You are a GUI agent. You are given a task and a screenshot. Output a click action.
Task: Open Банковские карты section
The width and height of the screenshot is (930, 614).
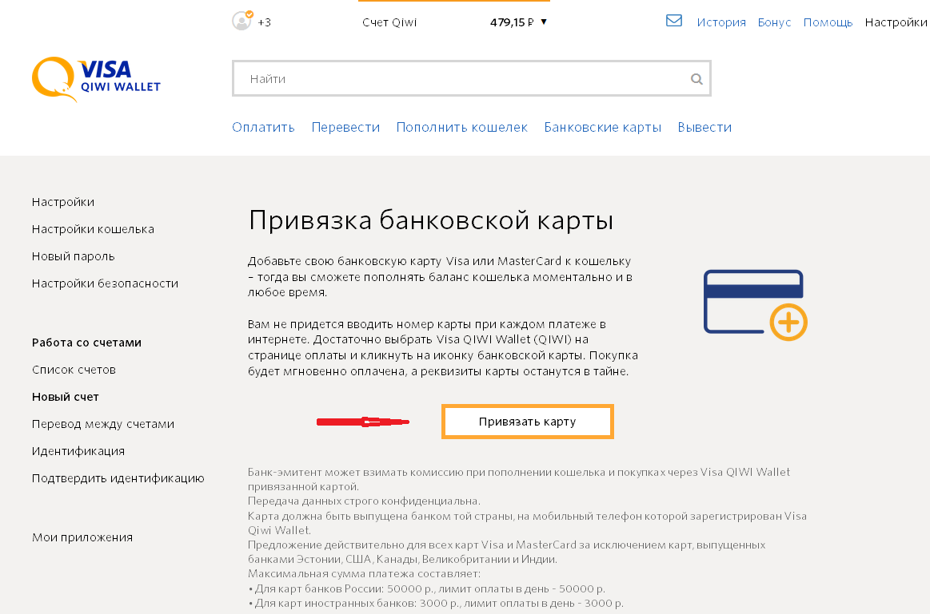602,128
